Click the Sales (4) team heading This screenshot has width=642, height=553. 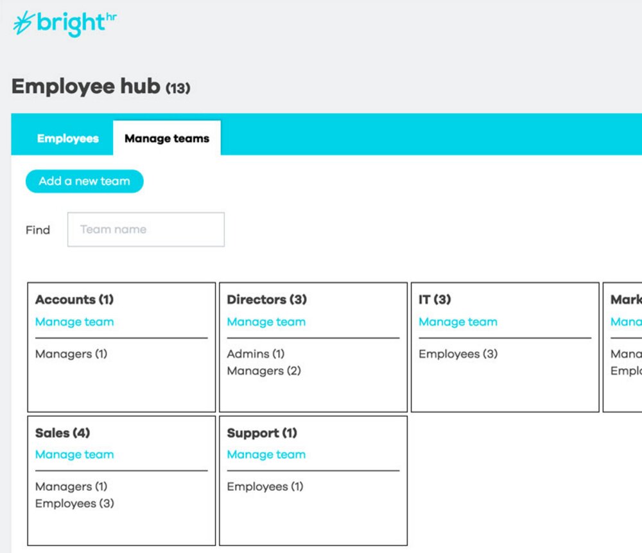point(63,433)
